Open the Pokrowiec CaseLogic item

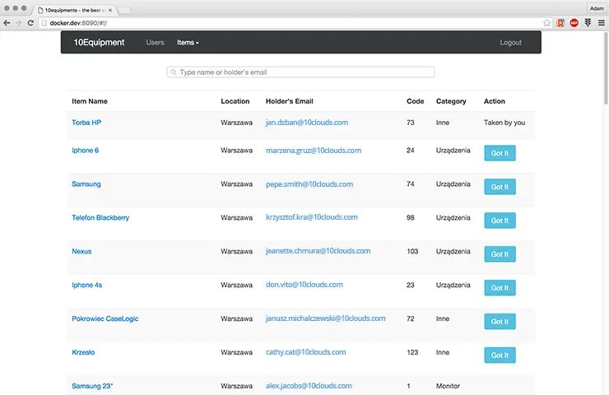pyautogui.click(x=105, y=318)
